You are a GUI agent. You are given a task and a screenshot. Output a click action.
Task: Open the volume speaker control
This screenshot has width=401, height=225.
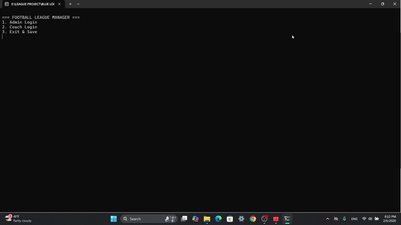(370, 219)
